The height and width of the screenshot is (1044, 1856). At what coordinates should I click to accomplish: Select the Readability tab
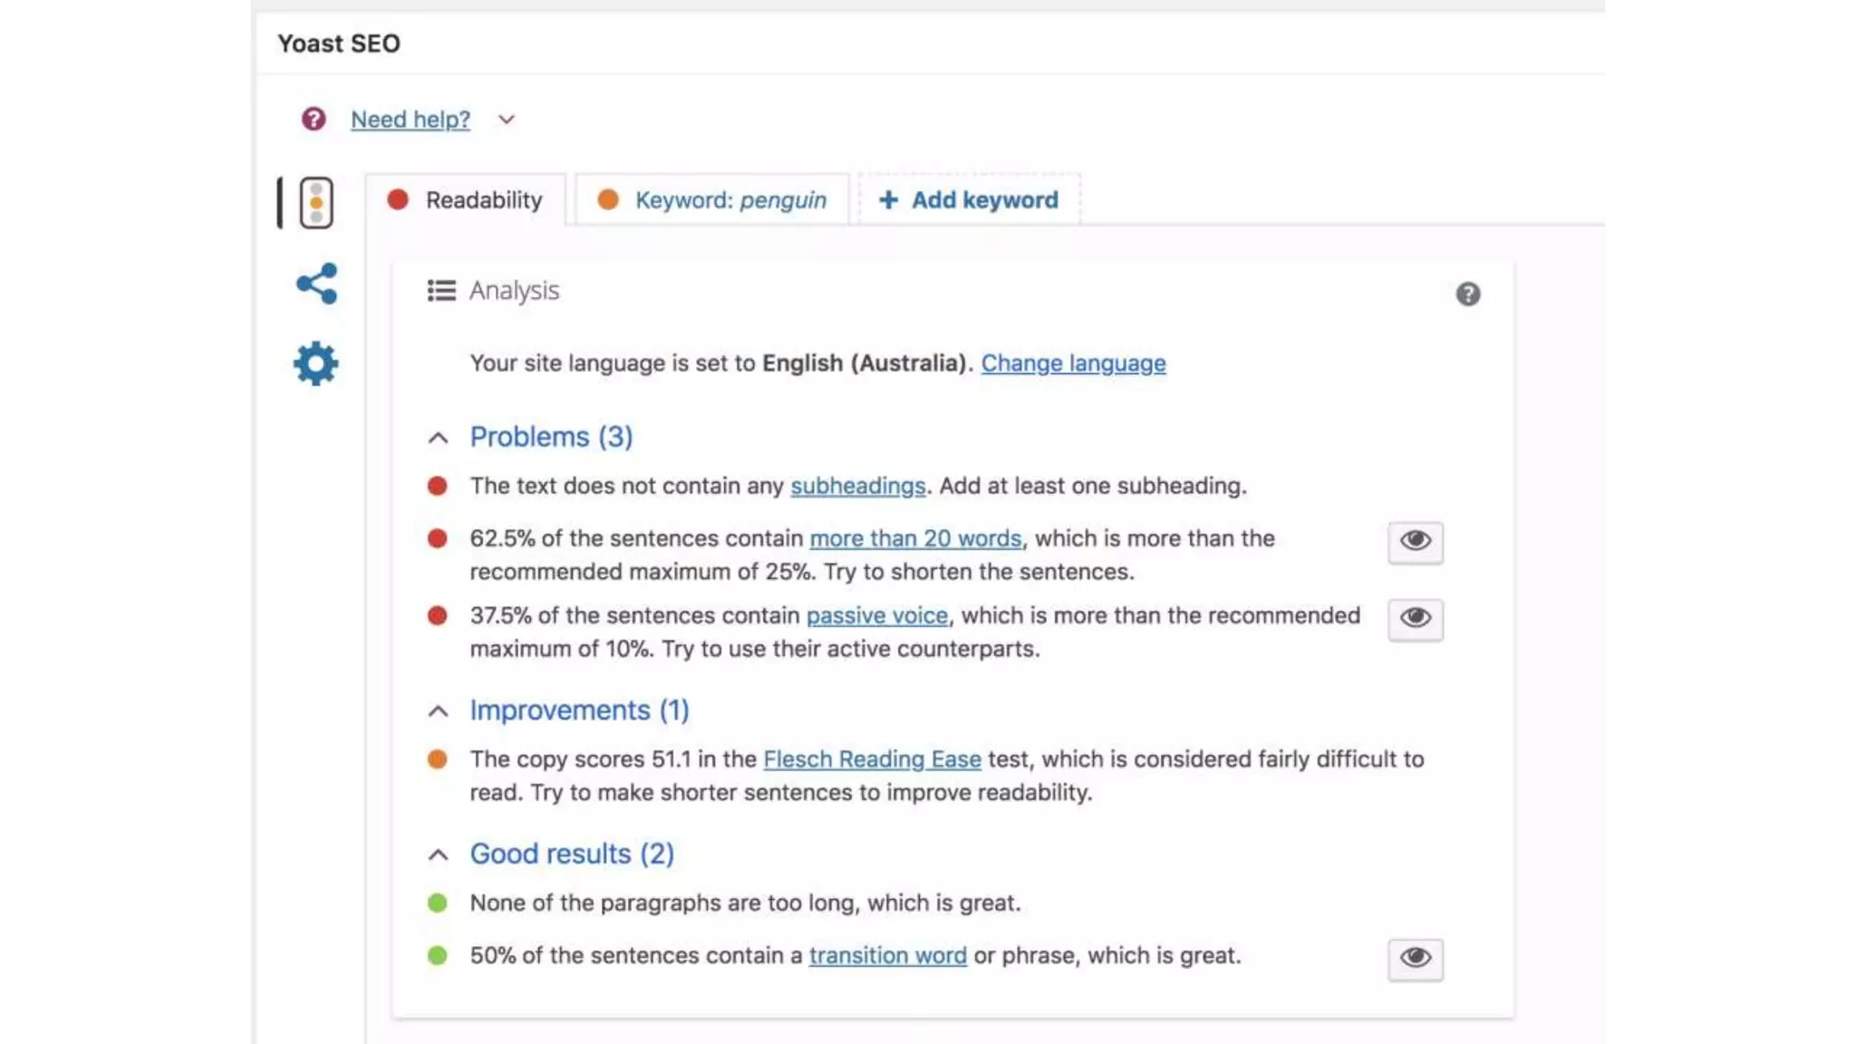click(483, 199)
